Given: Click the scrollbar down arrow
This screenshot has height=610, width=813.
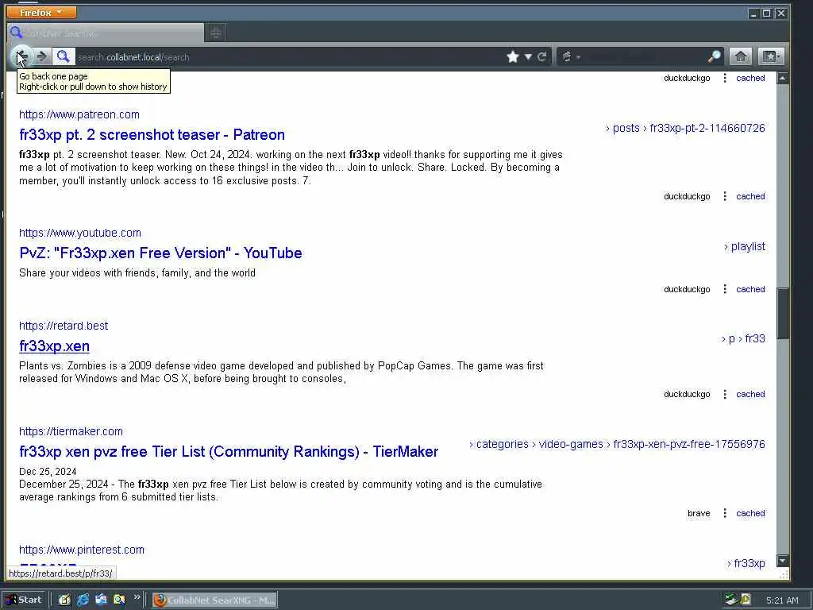Looking at the screenshot, I should pyautogui.click(x=782, y=561).
